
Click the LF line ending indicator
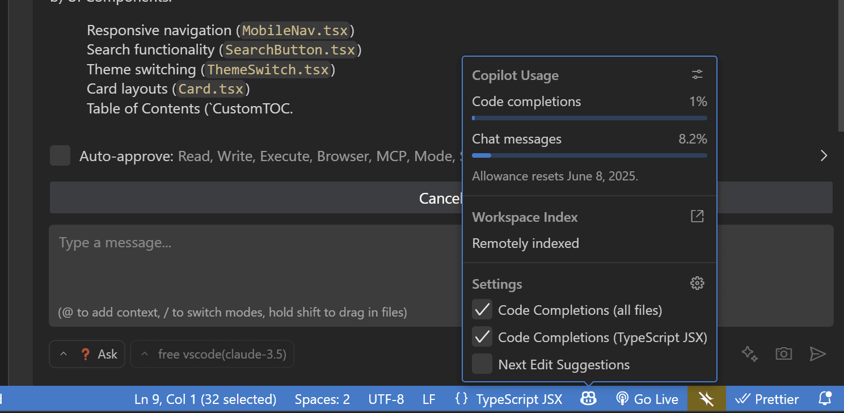click(429, 399)
